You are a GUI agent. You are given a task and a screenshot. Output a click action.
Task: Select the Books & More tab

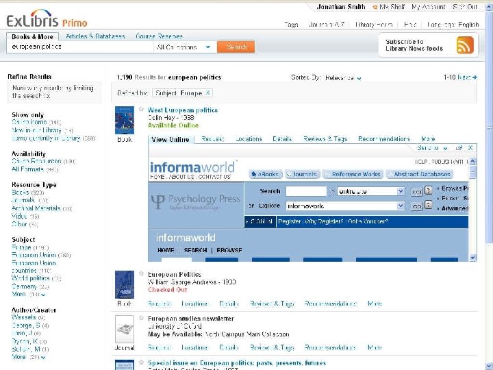(x=32, y=36)
